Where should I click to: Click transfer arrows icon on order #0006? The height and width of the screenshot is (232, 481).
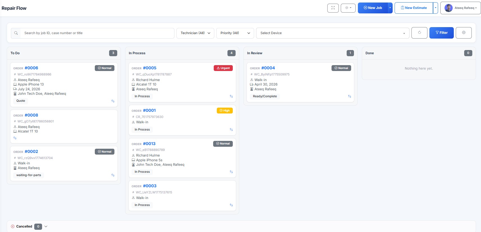click(113, 101)
